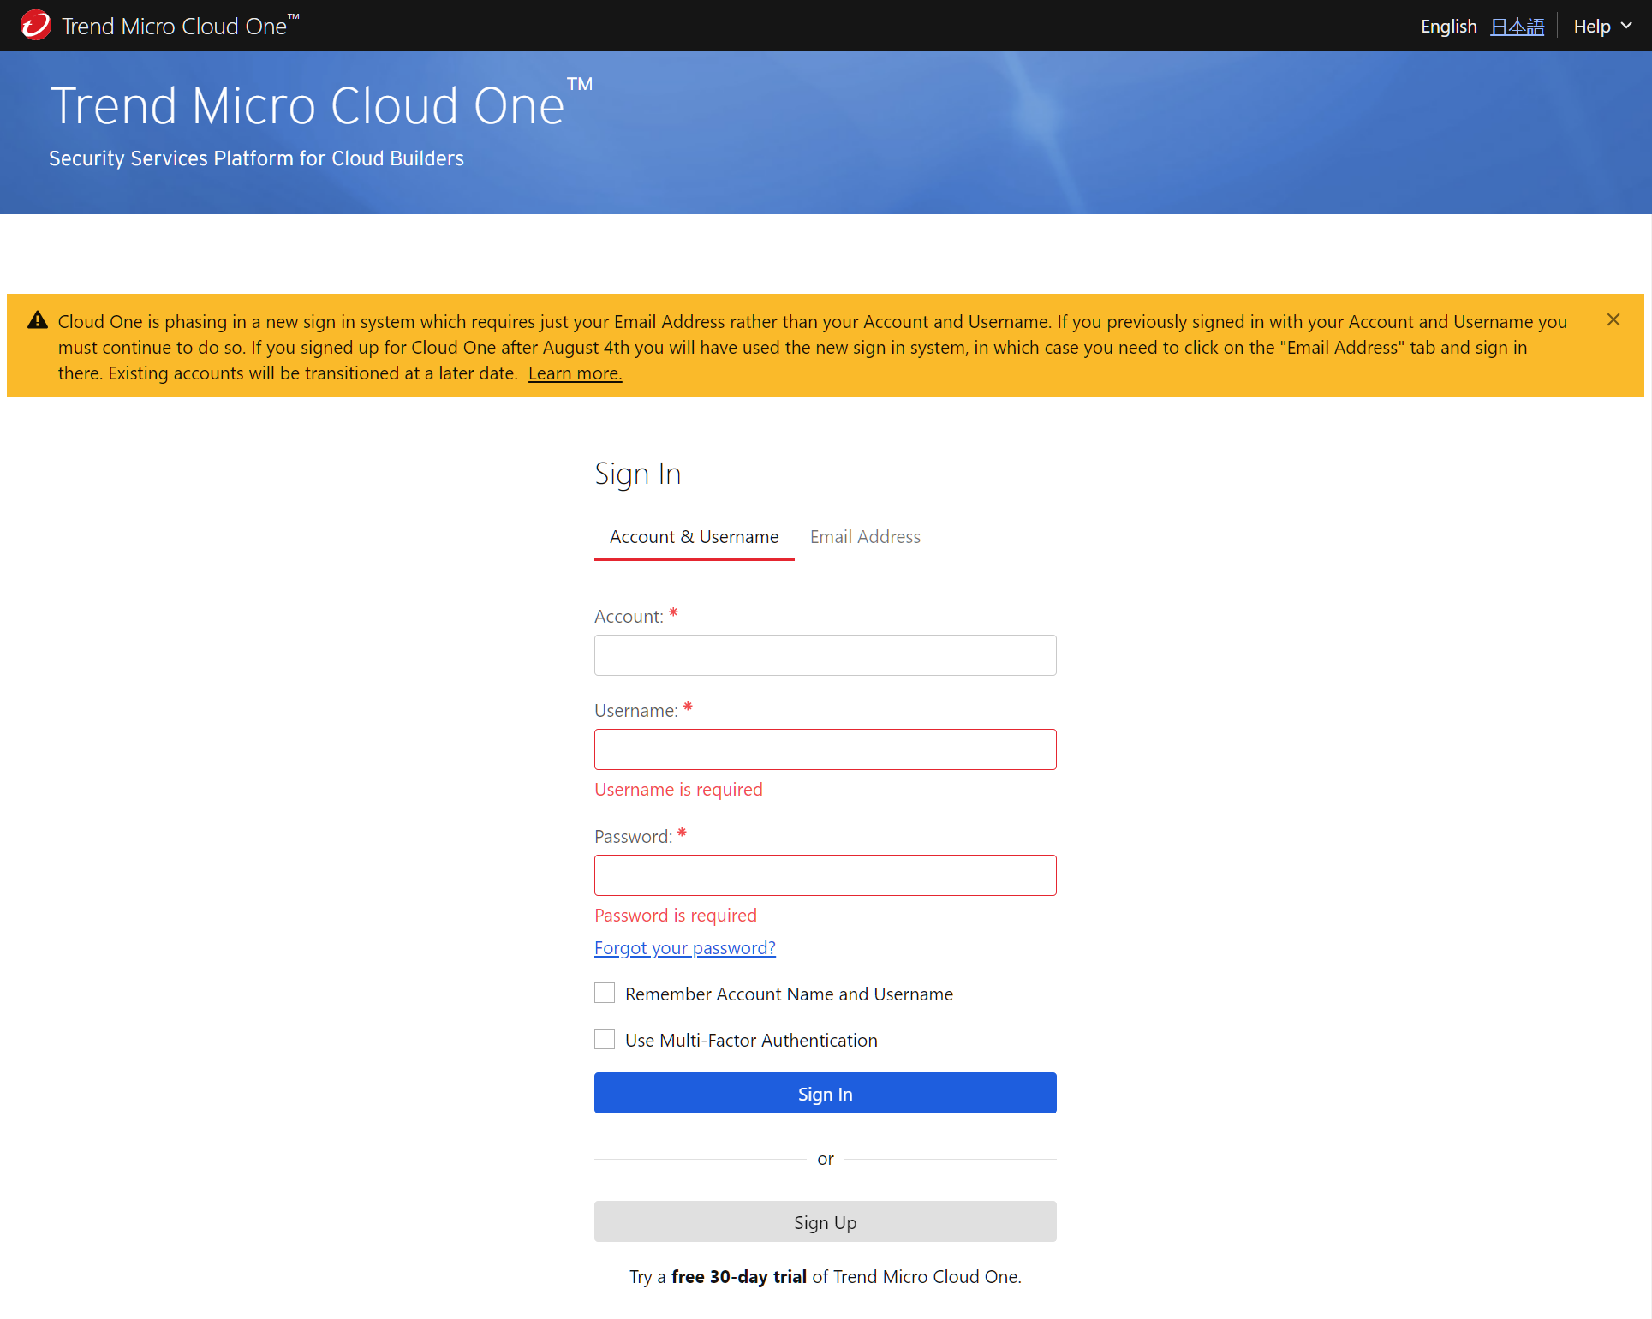Switch the language to 日本語

click(x=1517, y=26)
